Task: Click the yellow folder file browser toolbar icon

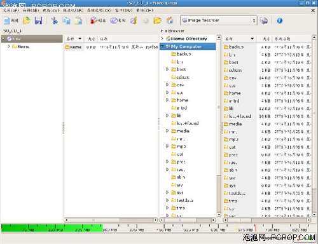Action: coord(158,20)
